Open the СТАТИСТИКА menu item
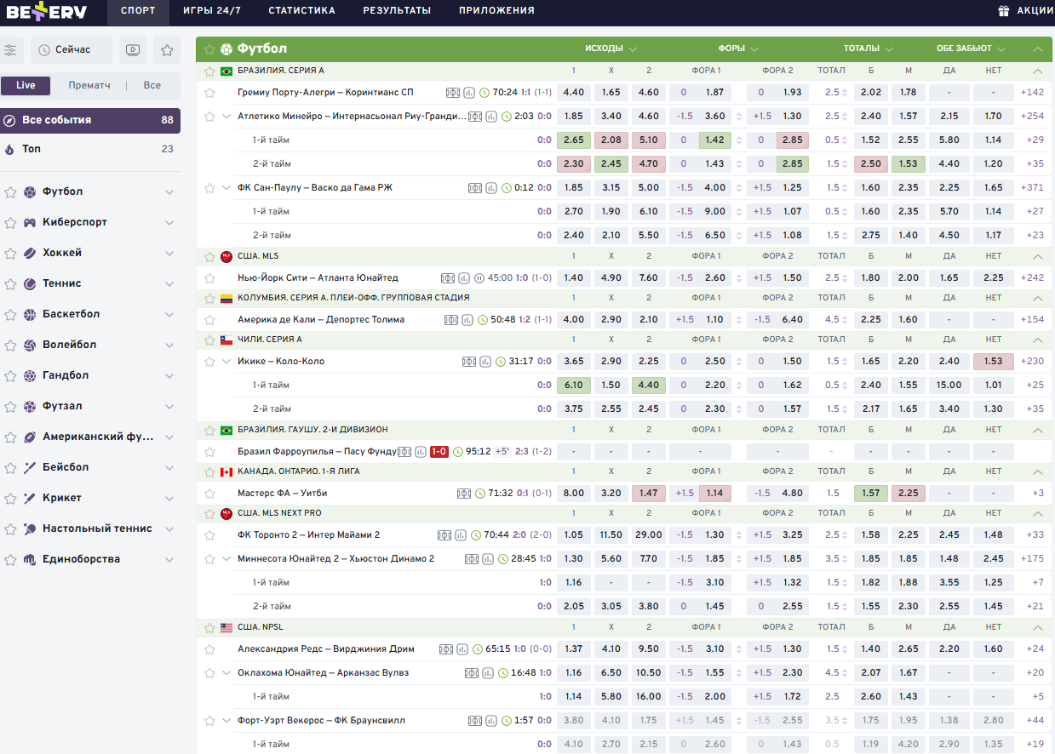This screenshot has height=754, width=1055. (301, 11)
